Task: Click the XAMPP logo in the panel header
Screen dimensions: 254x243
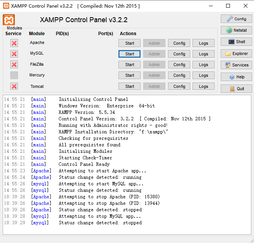Action: (9, 20)
